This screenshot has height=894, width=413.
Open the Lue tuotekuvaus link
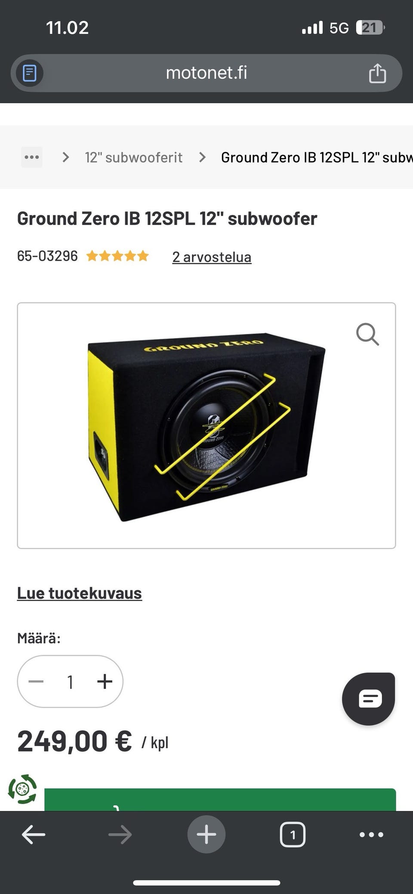pyautogui.click(x=79, y=593)
